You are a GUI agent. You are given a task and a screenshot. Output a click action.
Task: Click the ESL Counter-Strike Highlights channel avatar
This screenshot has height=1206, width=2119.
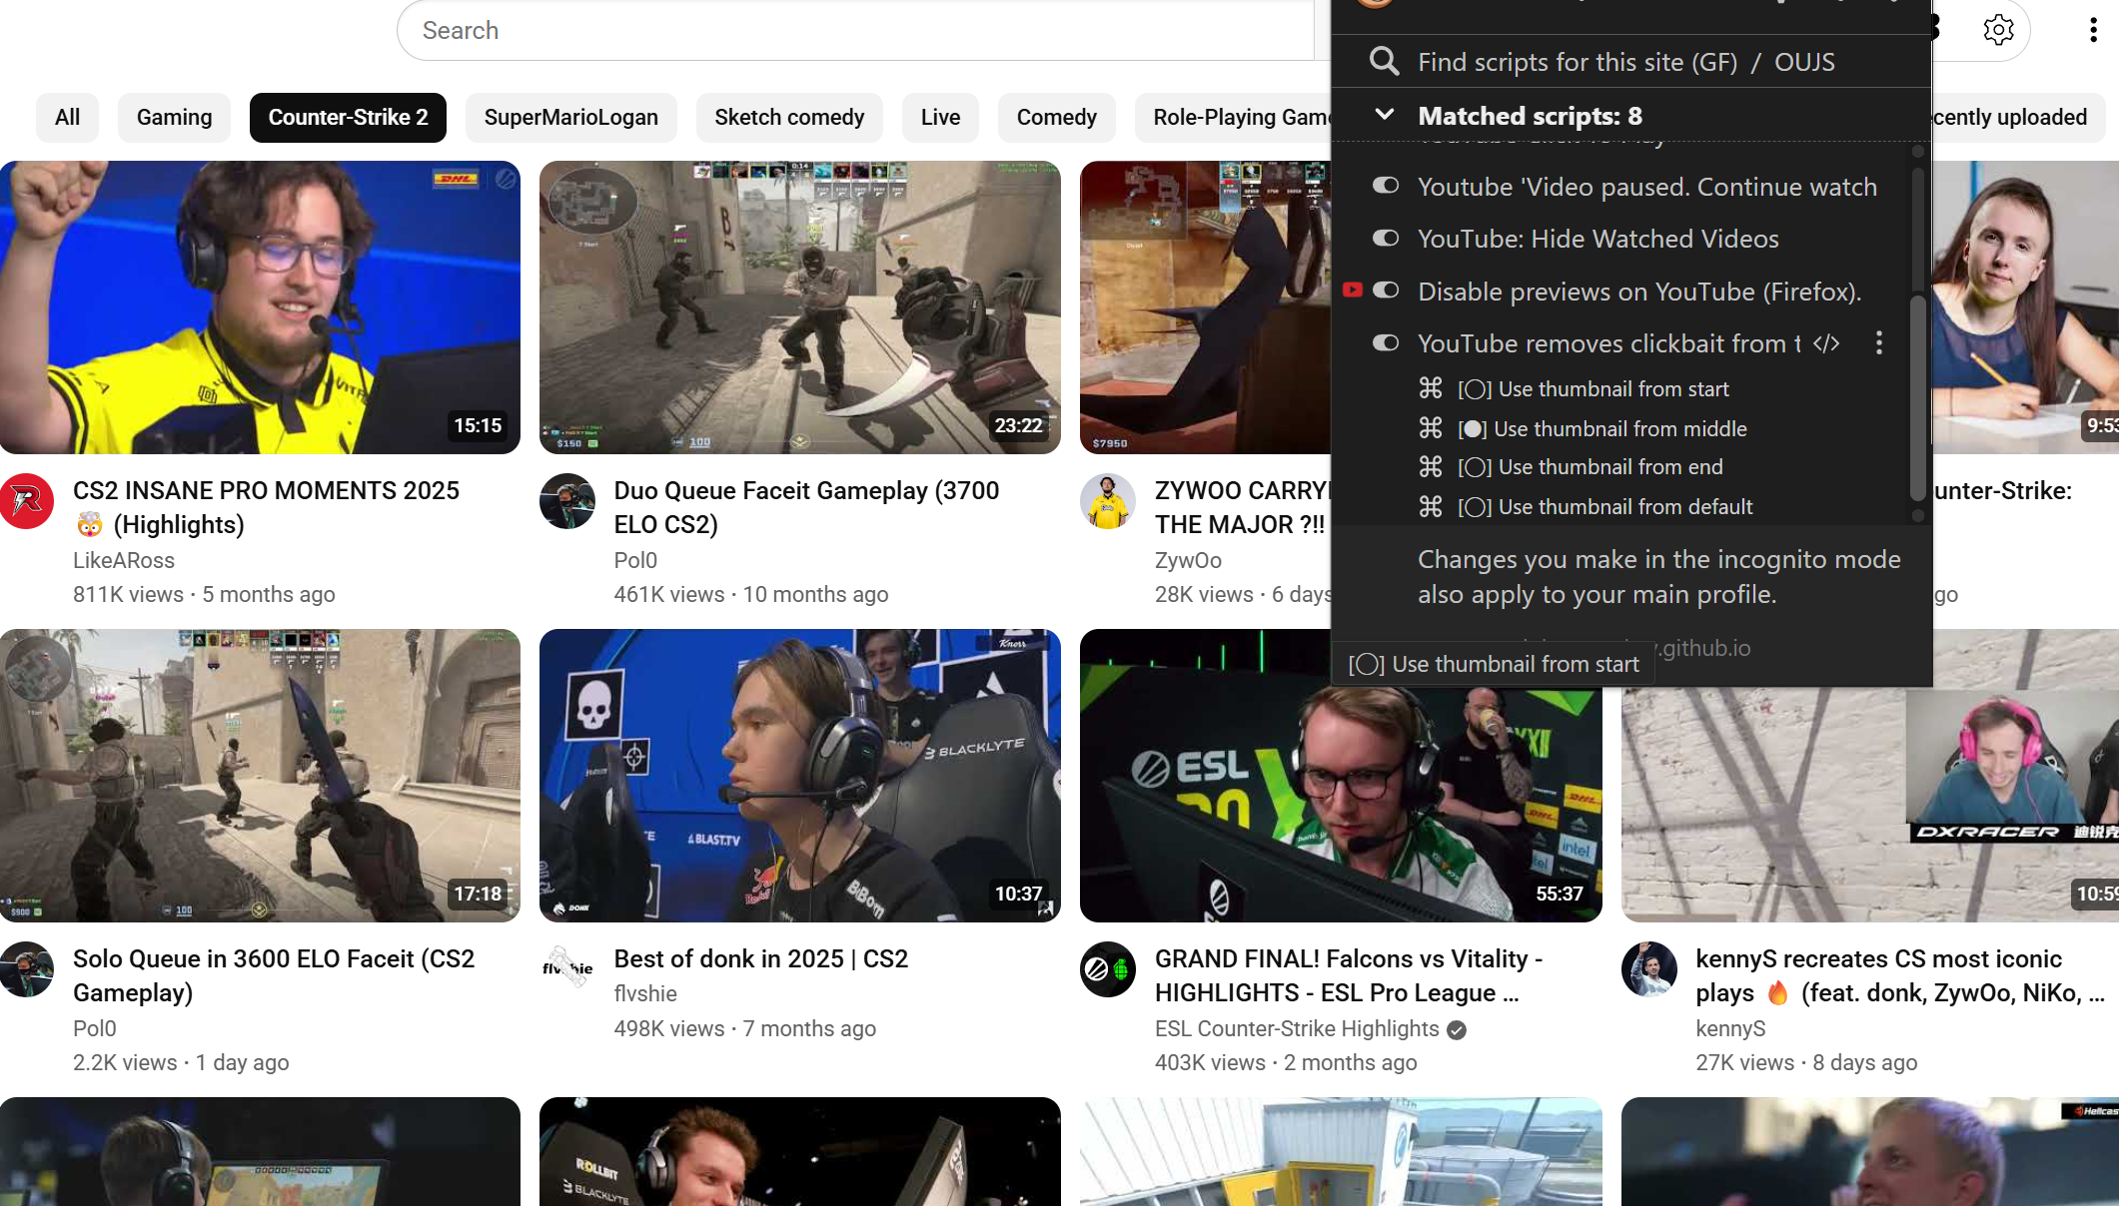click(x=1107, y=969)
